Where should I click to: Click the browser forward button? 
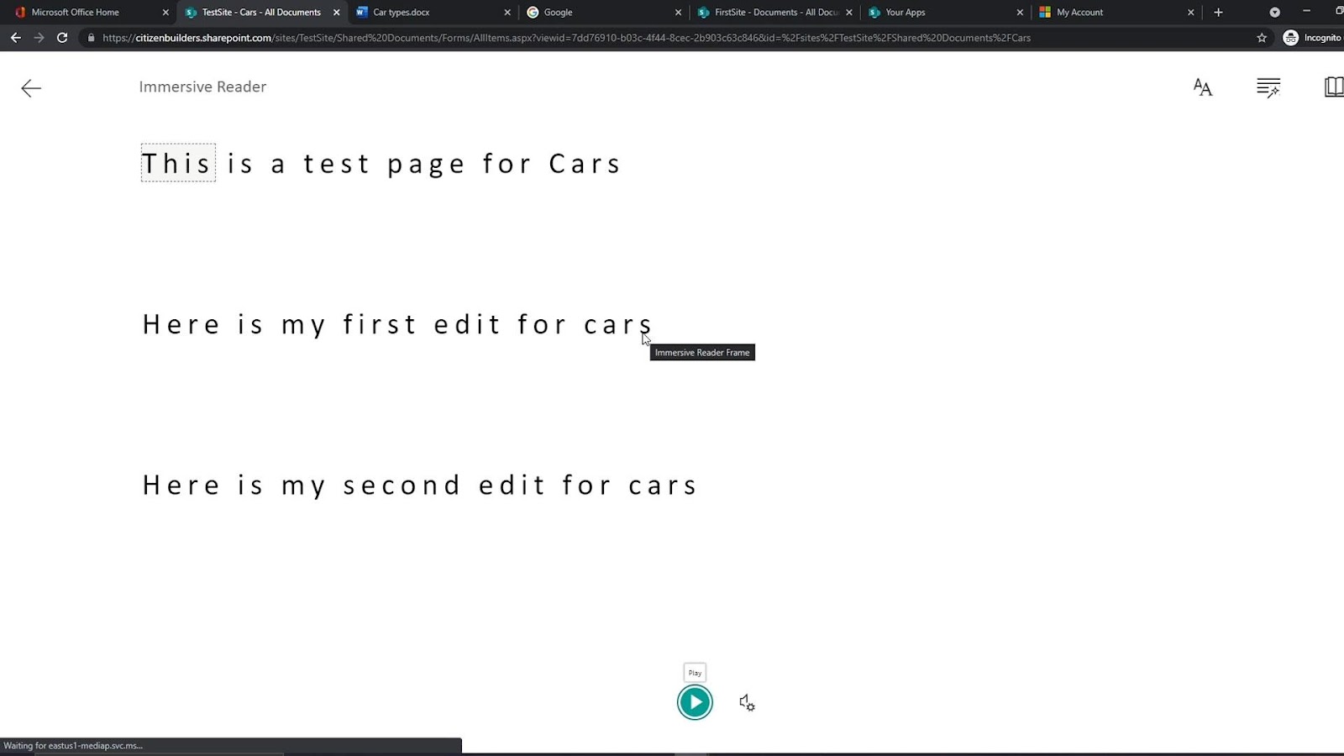pyautogui.click(x=39, y=38)
